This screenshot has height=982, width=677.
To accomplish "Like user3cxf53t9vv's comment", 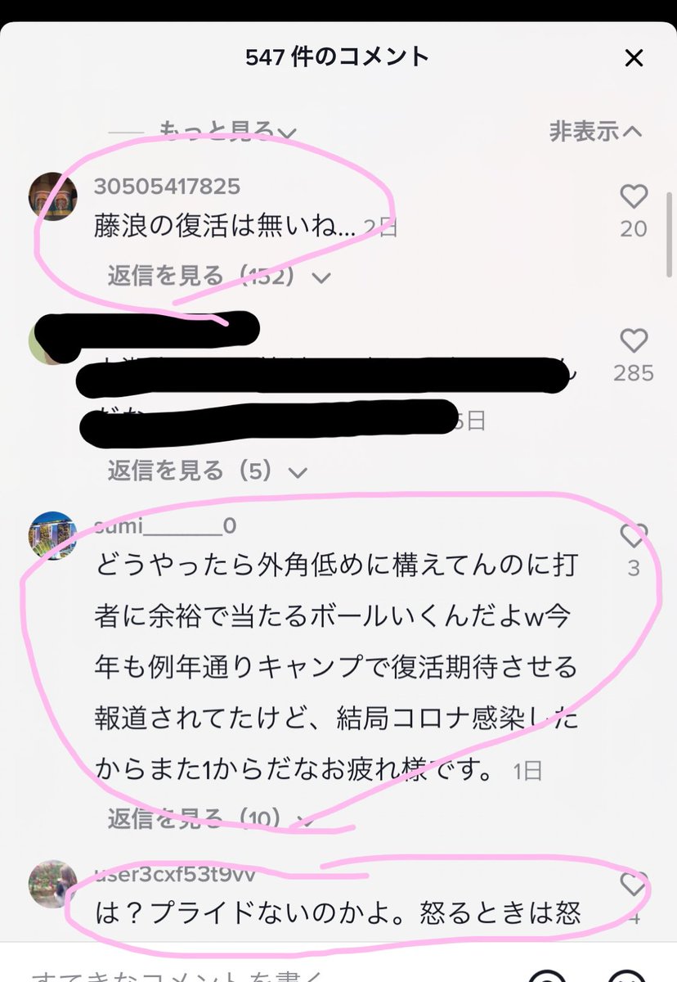I will tap(634, 884).
